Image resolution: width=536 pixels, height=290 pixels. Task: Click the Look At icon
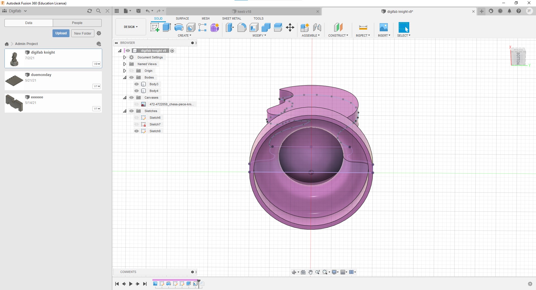coord(303,272)
